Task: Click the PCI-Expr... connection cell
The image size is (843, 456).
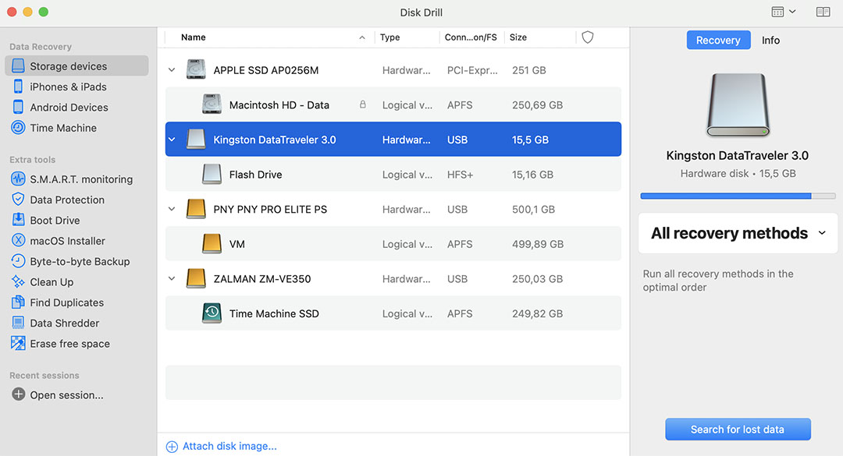Action: (x=472, y=70)
